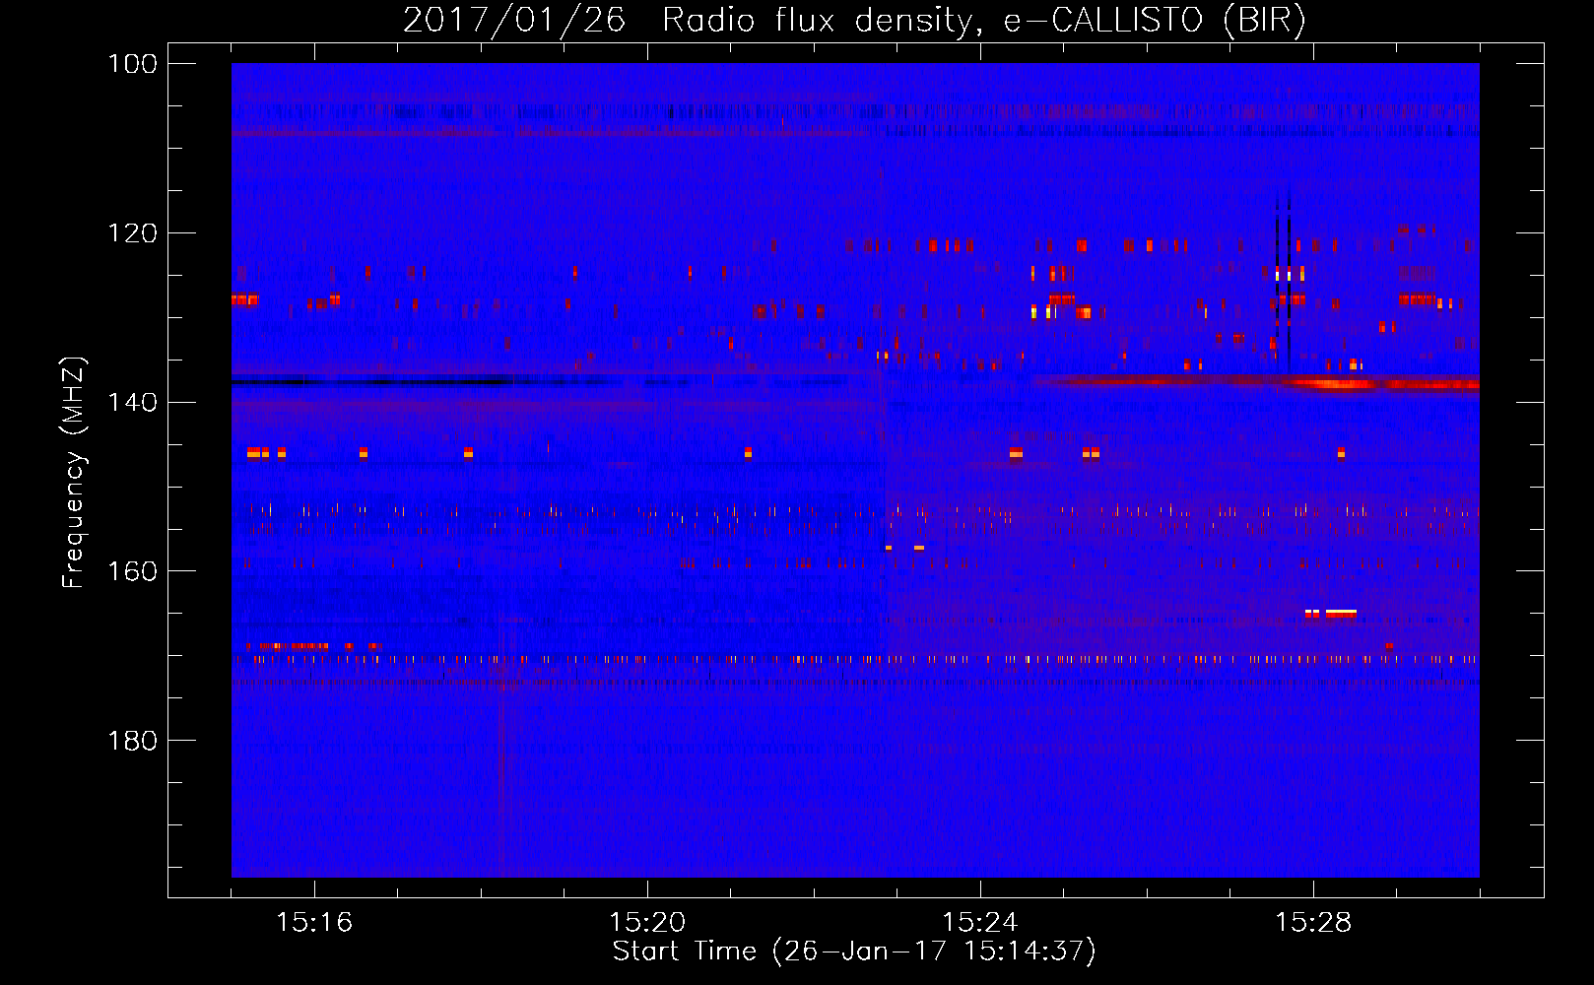
Task: Click the plot title with date 2017/01/26
Action: tap(854, 20)
